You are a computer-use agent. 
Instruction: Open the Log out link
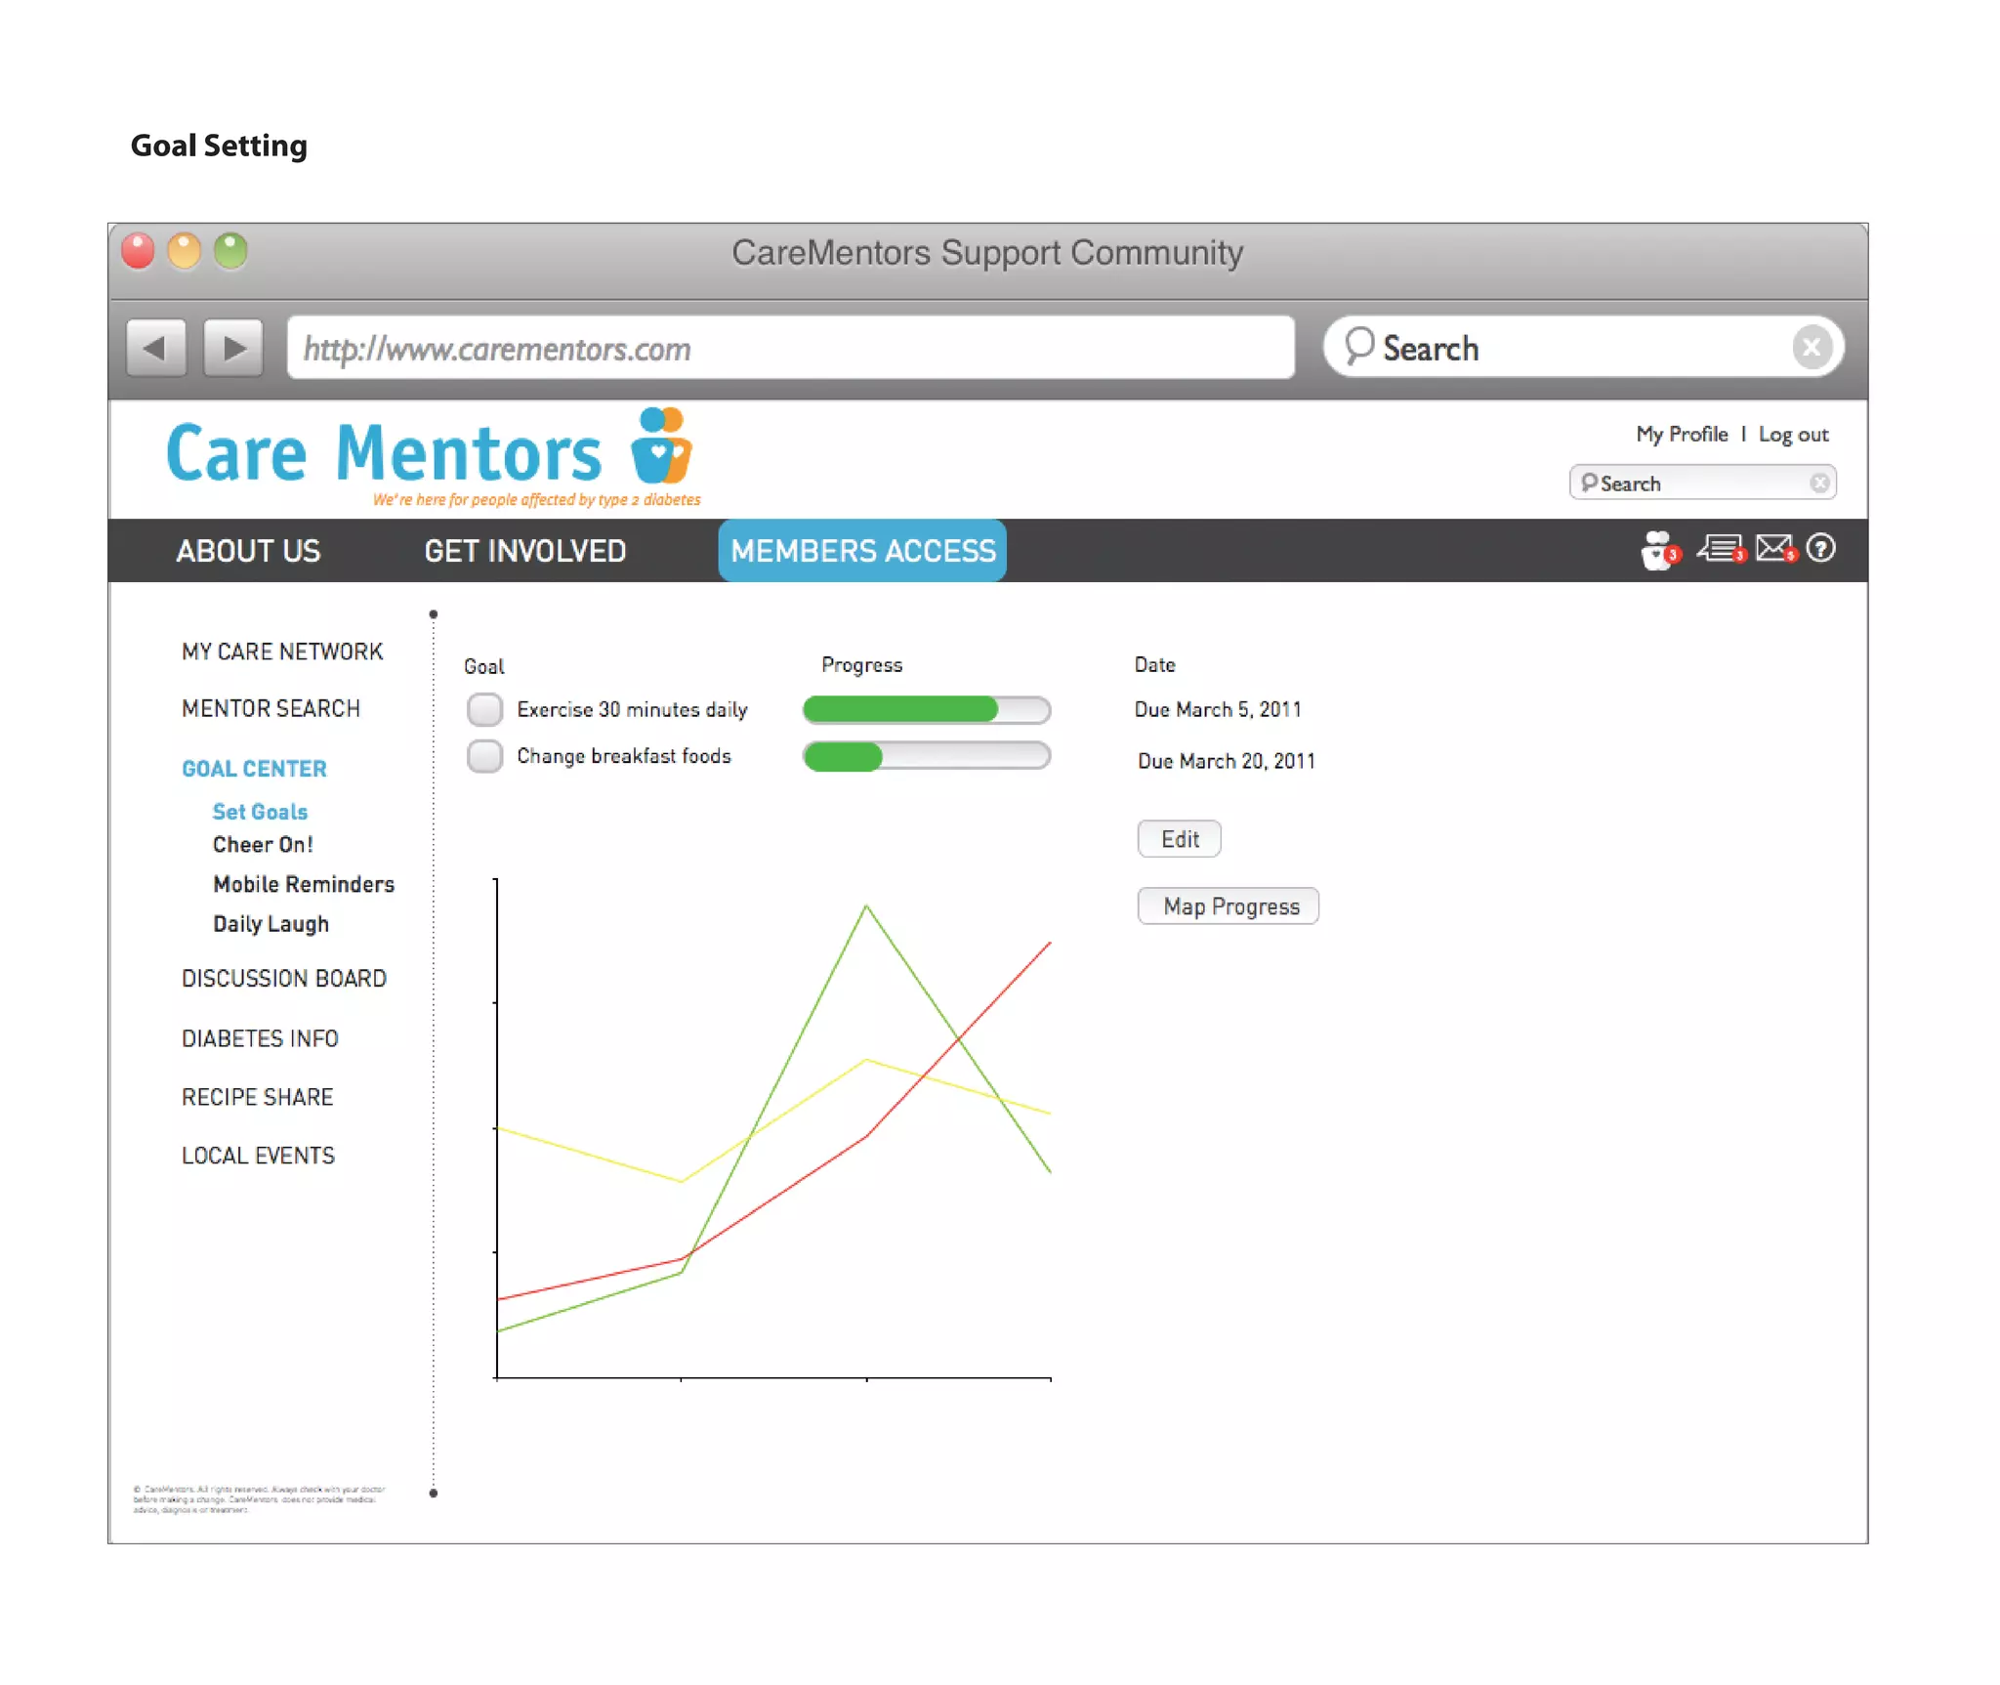1793,435
